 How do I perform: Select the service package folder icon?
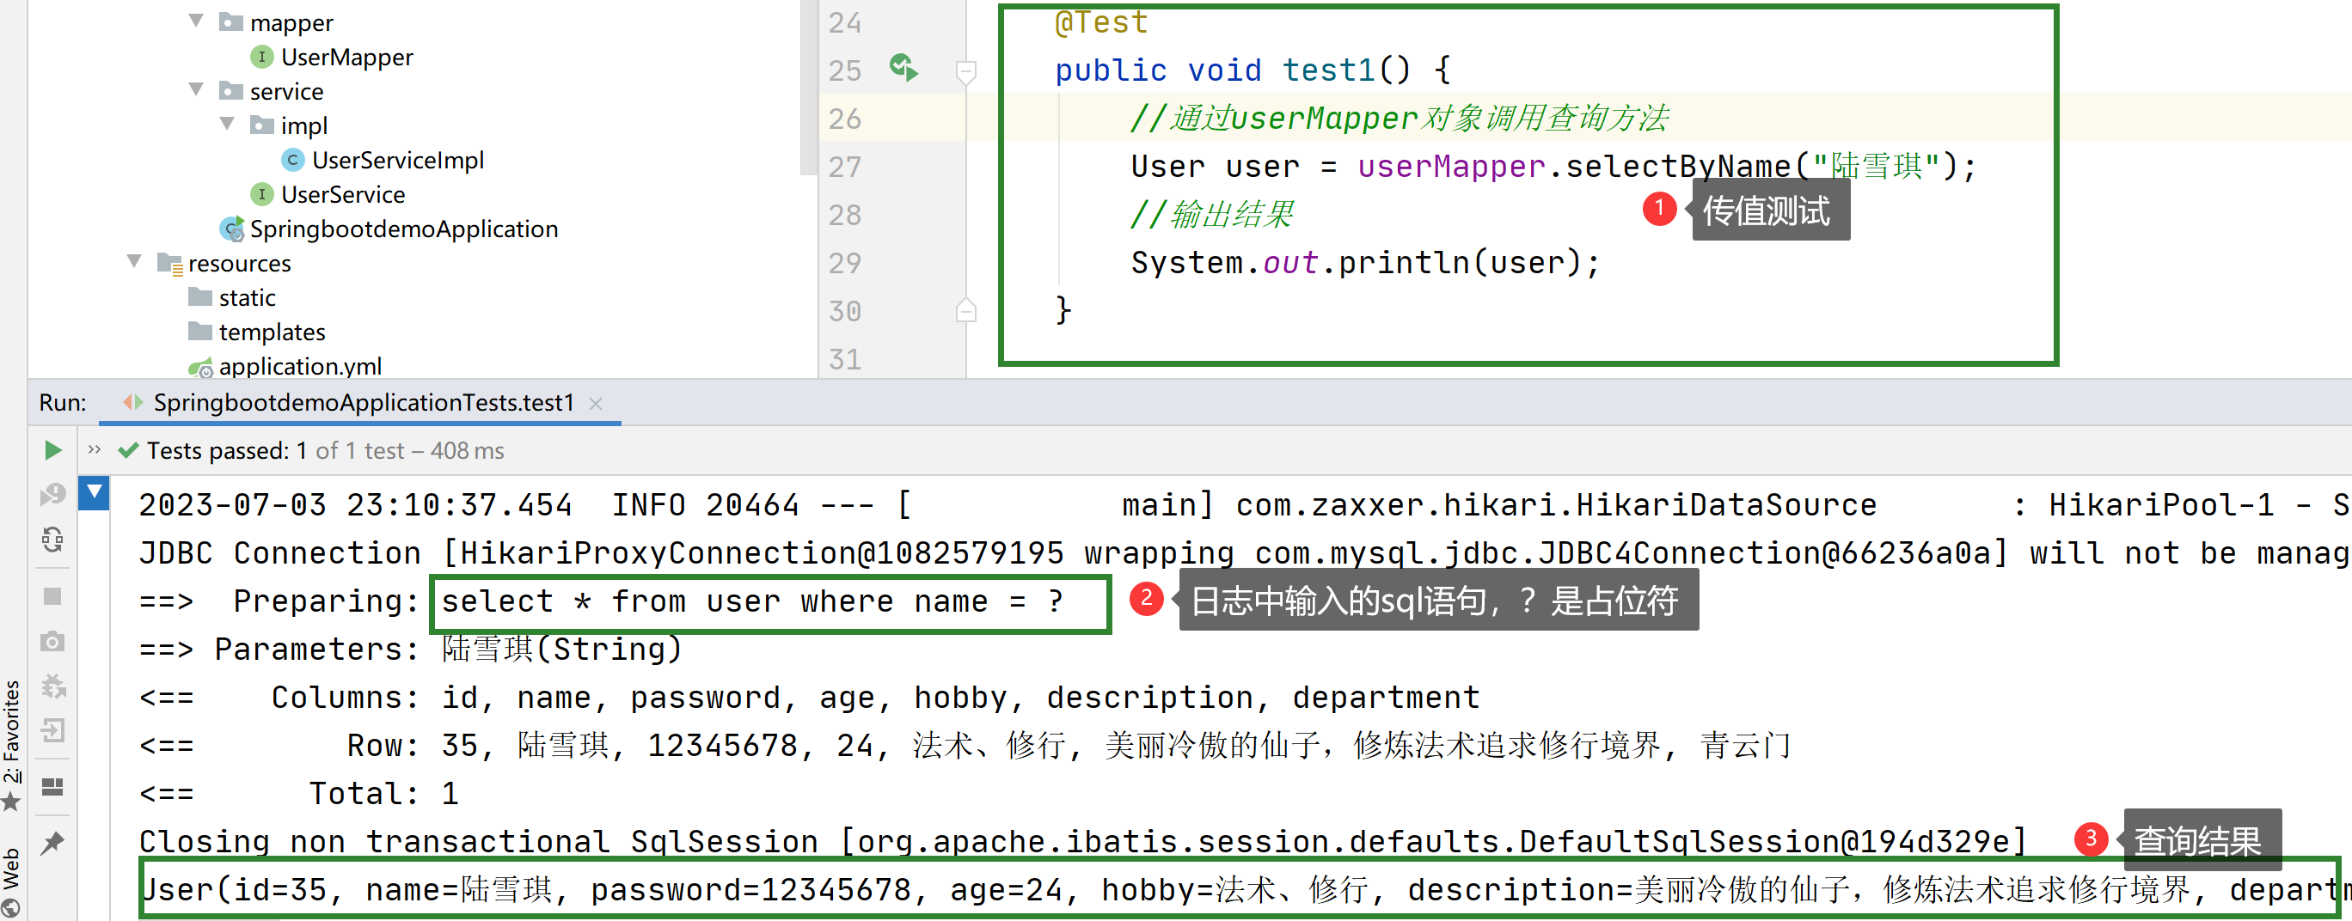[x=231, y=91]
